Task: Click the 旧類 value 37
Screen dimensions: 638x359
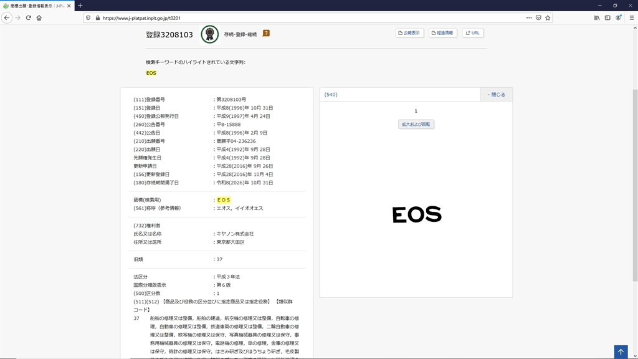Action: [x=219, y=259]
